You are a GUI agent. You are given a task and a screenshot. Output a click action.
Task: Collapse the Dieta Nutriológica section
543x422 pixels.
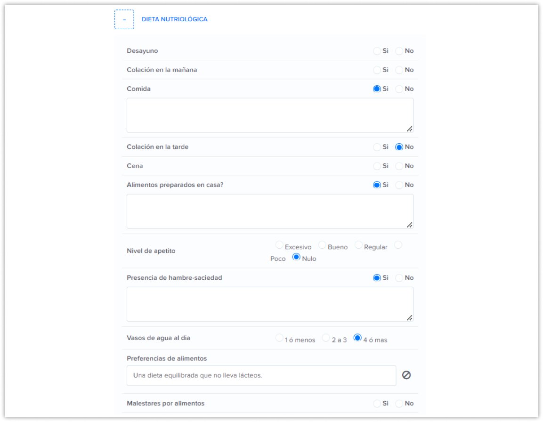pos(124,20)
